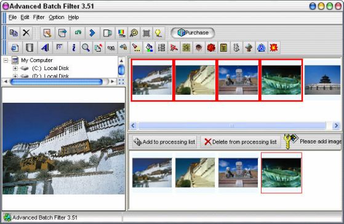The width and height of the screenshot is (344, 224).
Task: Click the blue italic i info icon
Action: (74, 47)
